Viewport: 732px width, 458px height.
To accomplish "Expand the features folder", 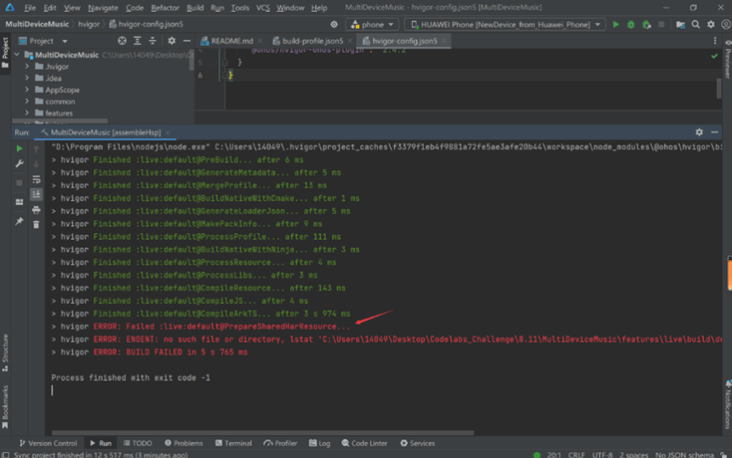I will [x=27, y=113].
